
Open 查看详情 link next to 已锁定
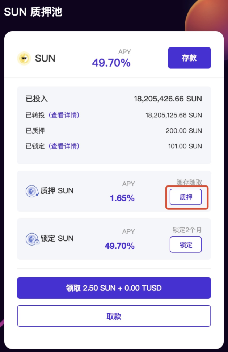pos(64,146)
